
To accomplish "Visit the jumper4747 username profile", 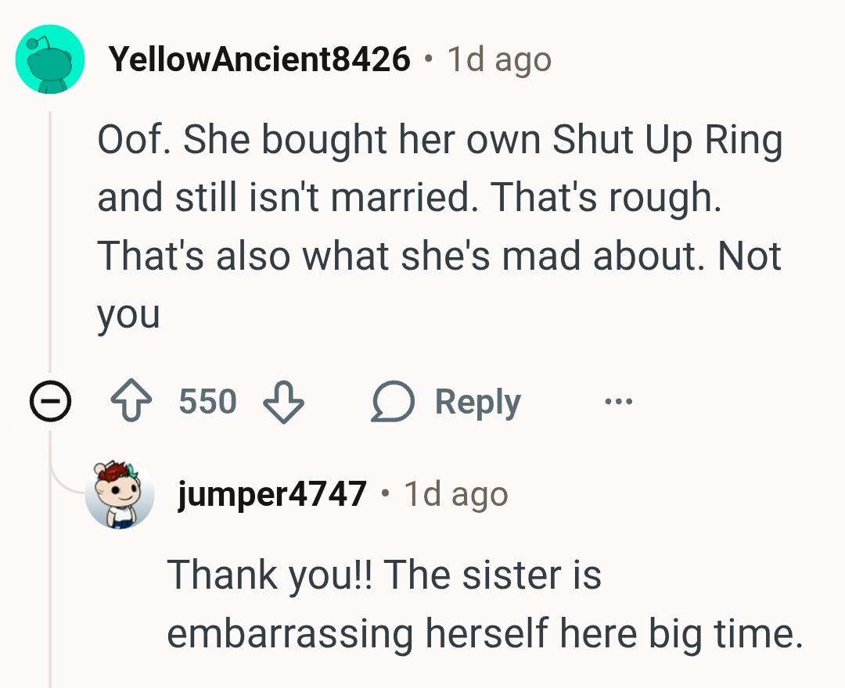I will 272,494.
